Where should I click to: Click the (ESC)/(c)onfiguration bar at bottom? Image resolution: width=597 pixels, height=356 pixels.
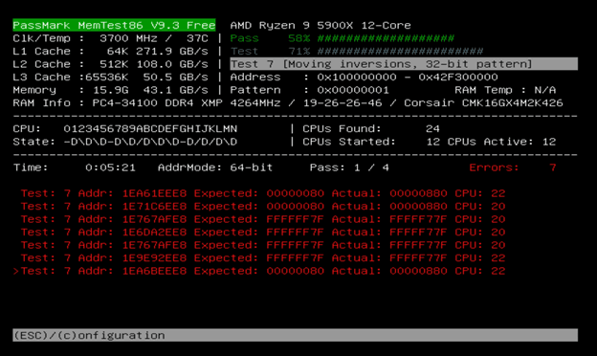[295, 335]
